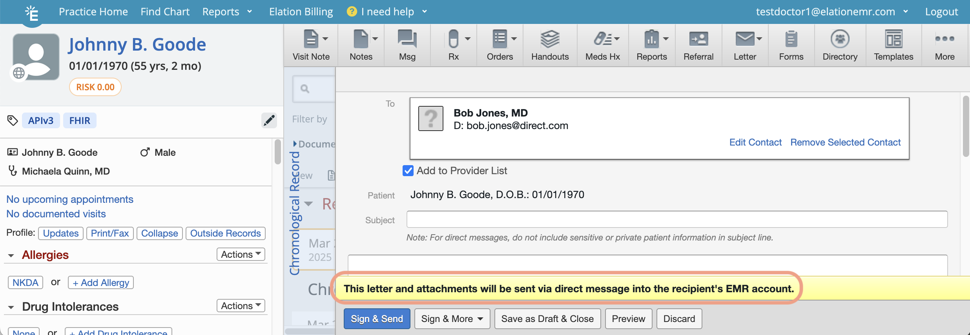Click the Subject input field
Screen dimensions: 970x335
[x=677, y=219]
